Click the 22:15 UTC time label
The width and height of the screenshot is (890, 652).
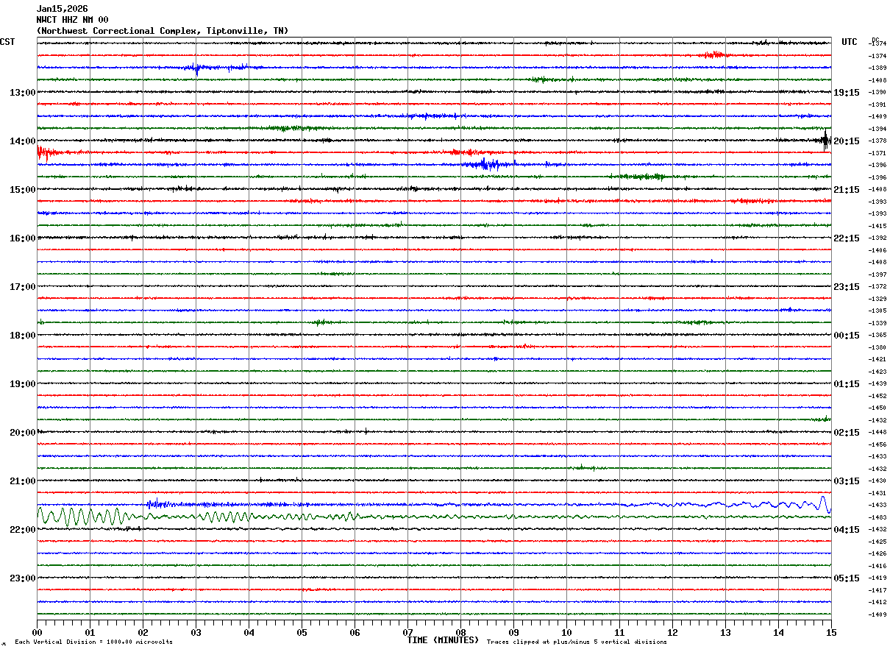(846, 238)
